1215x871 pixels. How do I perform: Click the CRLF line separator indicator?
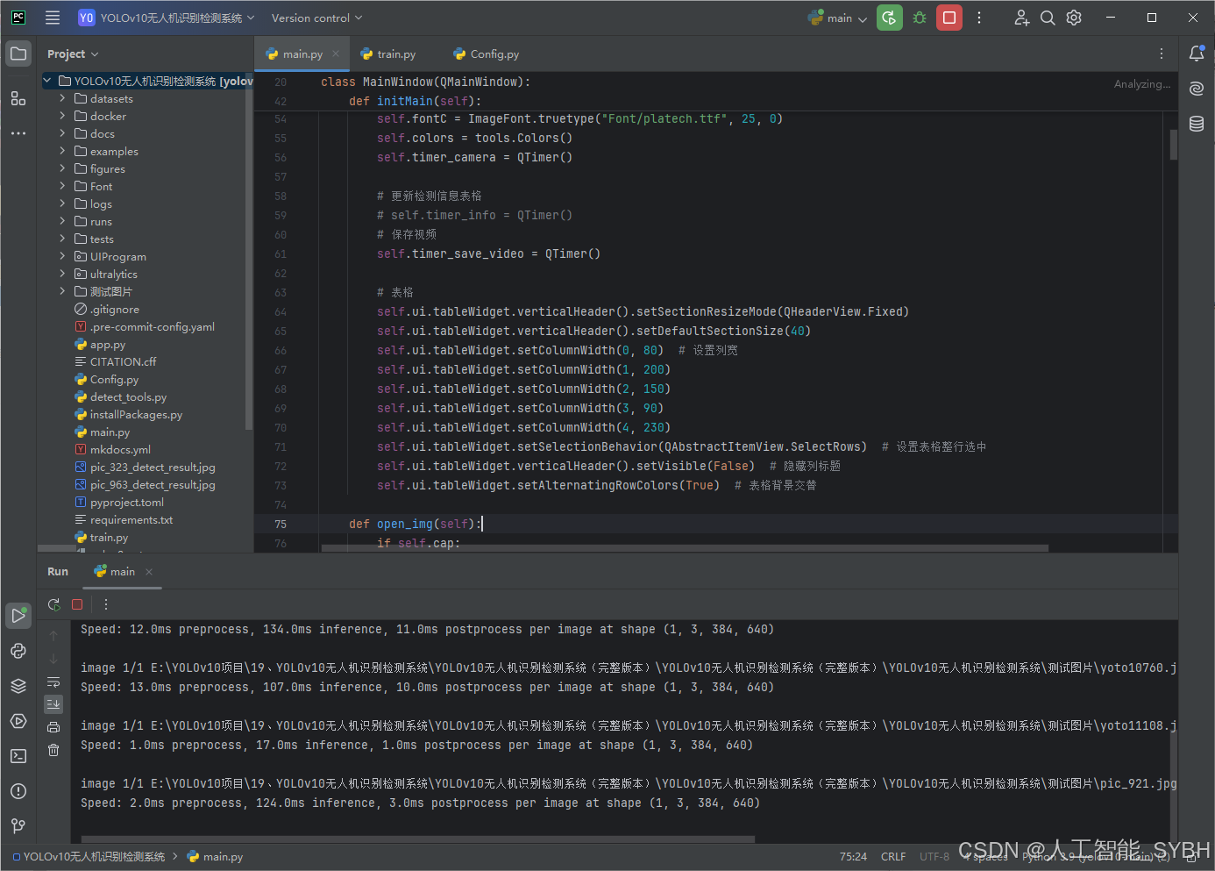893,856
